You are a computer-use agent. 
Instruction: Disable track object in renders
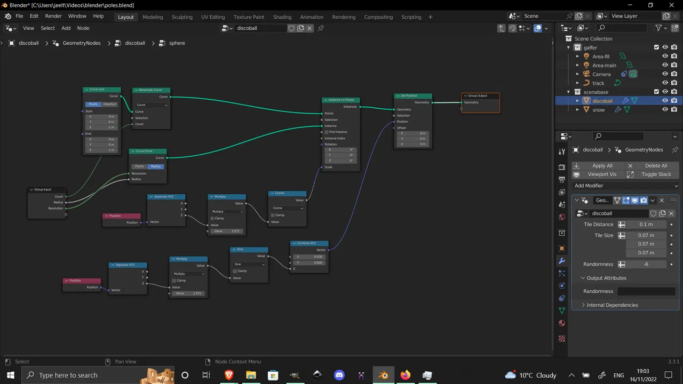[x=674, y=83]
